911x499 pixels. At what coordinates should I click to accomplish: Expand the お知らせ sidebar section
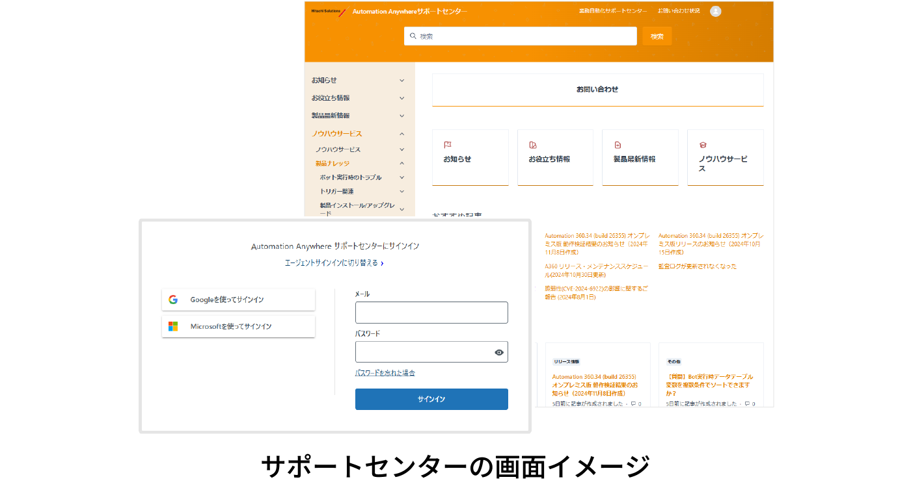pyautogui.click(x=401, y=81)
